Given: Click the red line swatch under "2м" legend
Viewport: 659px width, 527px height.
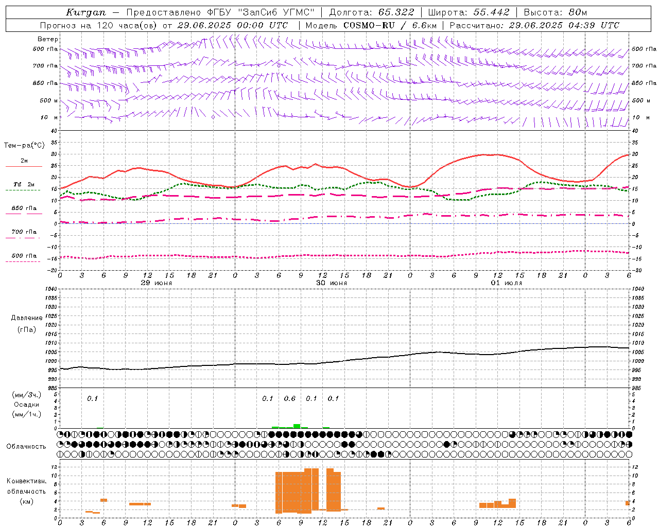Looking at the screenshot, I should pos(24,167).
